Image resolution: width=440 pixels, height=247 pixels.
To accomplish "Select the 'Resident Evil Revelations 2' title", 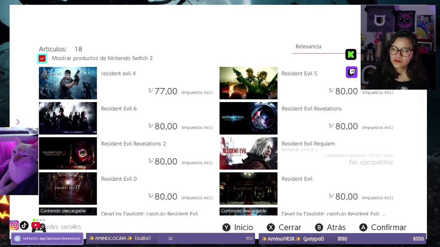I will coord(133,144).
